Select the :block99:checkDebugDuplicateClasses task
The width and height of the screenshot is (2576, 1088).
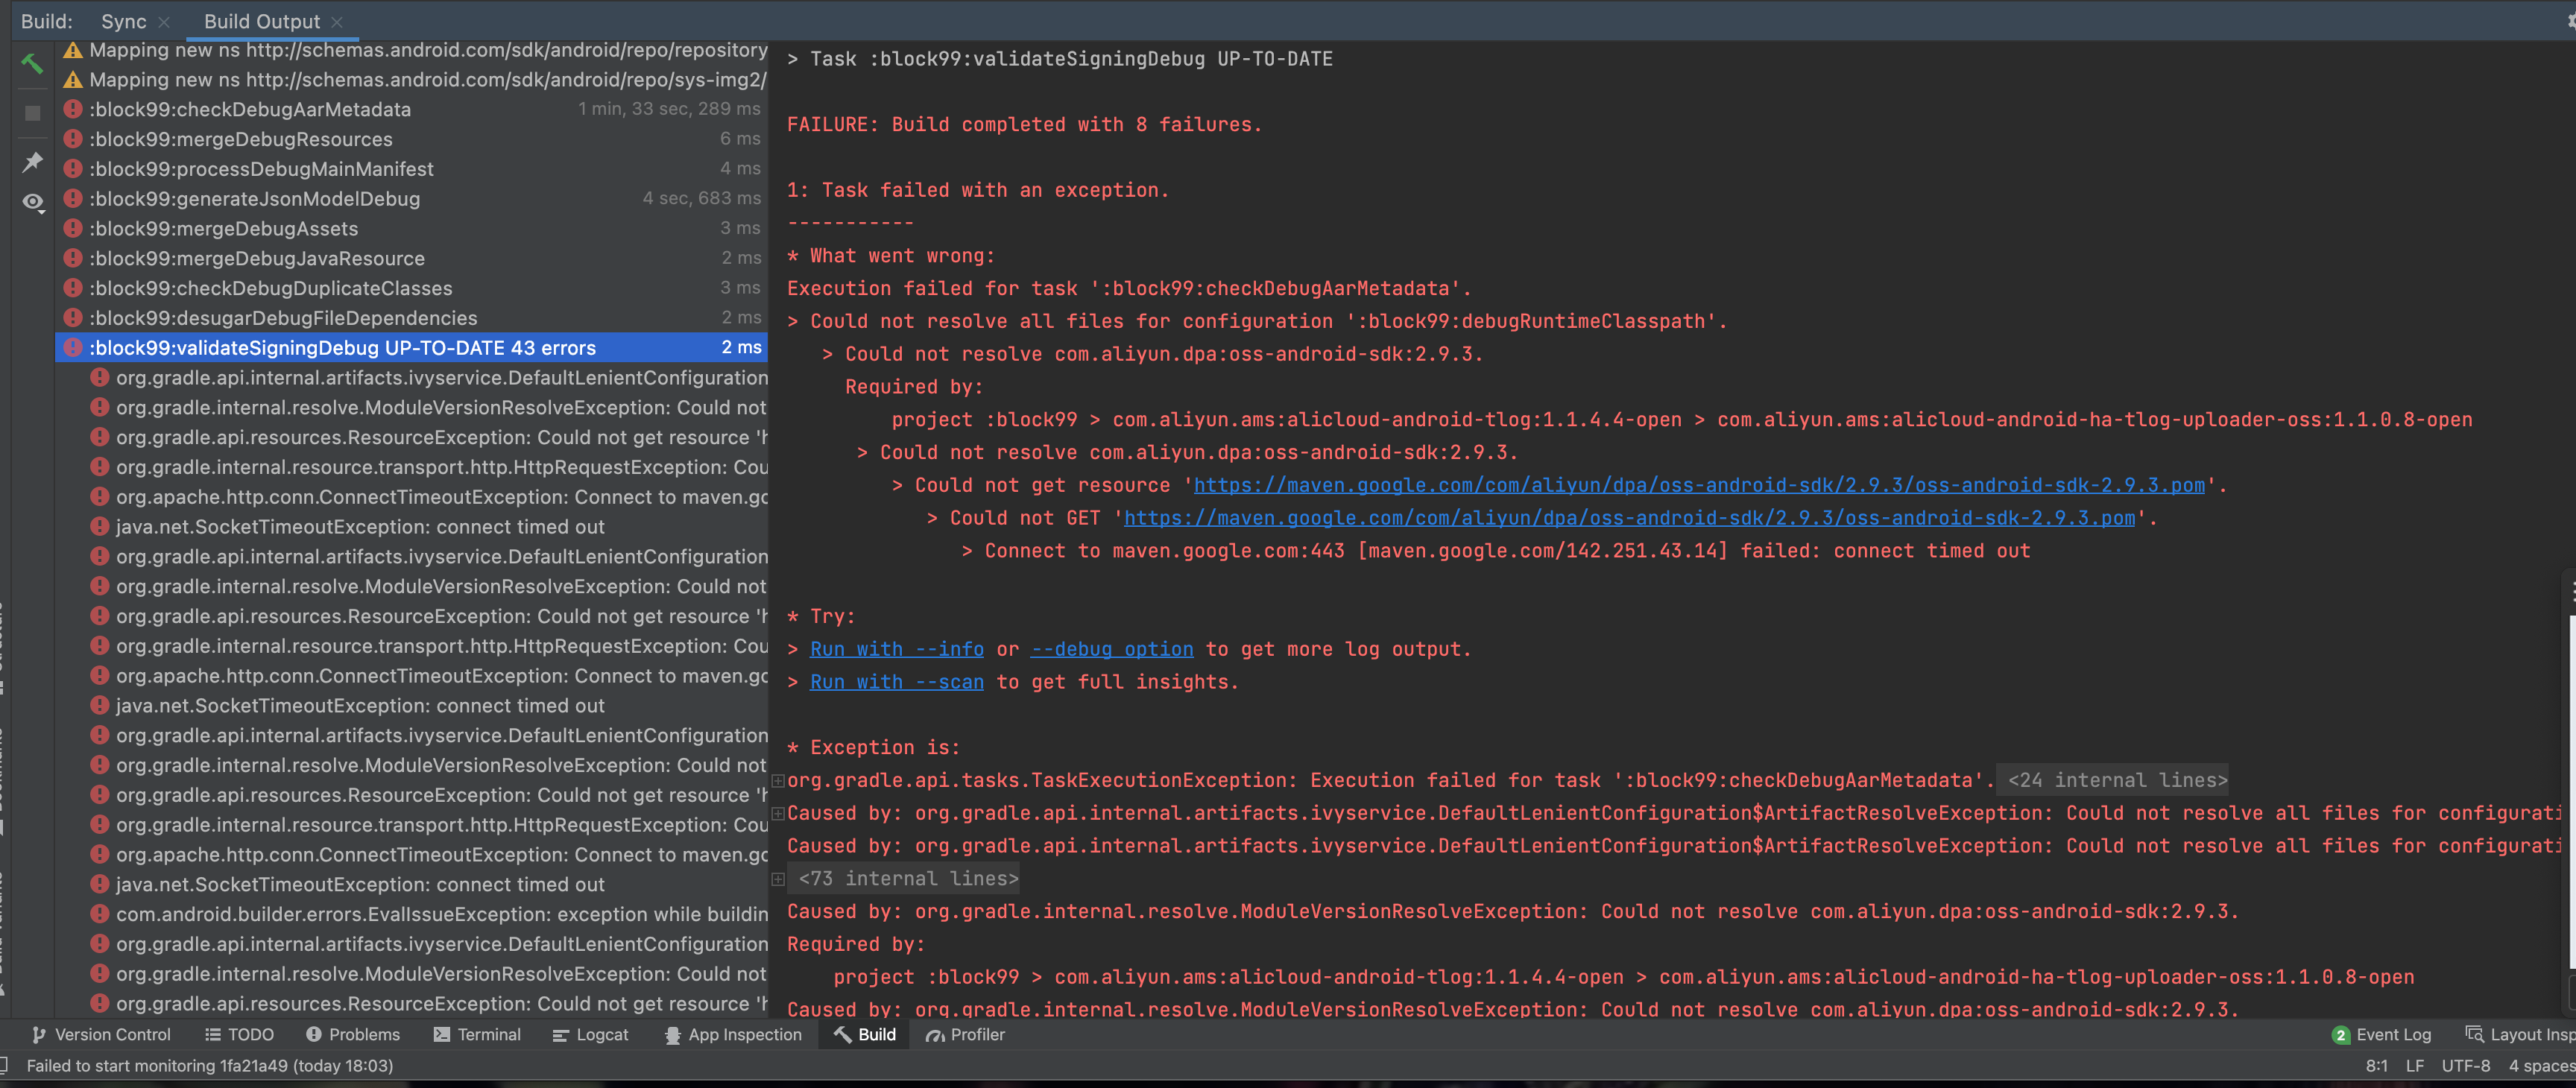(412, 288)
